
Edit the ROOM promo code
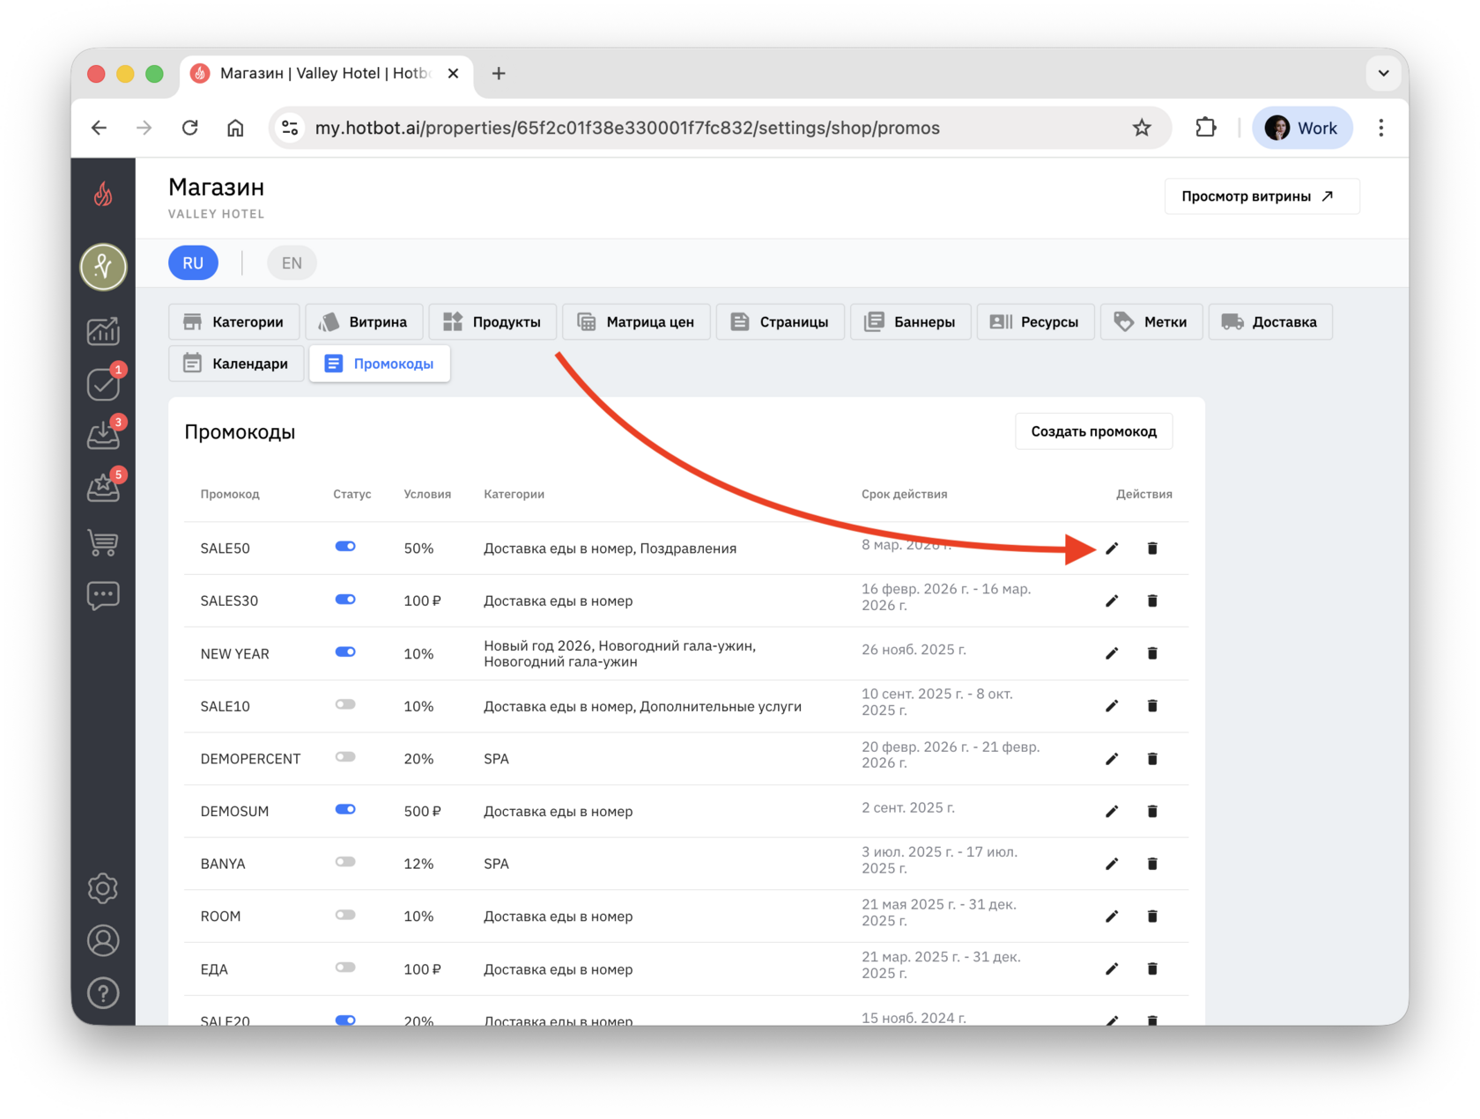1112,917
